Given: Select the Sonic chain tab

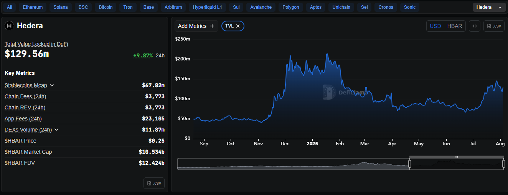Looking at the screenshot, I should (410, 7).
